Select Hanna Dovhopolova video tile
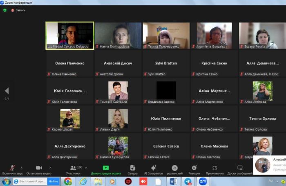 (x=118, y=35)
